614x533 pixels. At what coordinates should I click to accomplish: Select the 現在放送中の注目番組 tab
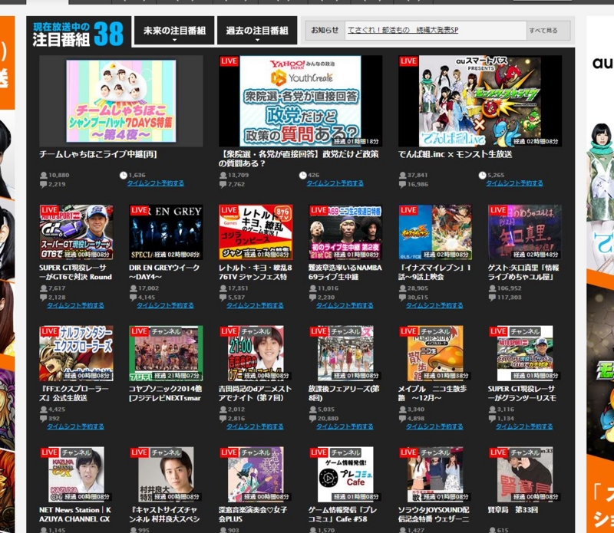pyautogui.click(x=78, y=33)
